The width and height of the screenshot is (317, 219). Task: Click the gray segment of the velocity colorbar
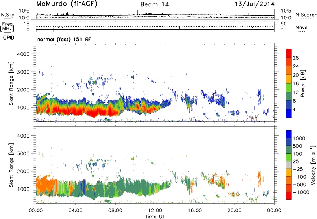tap(289, 165)
